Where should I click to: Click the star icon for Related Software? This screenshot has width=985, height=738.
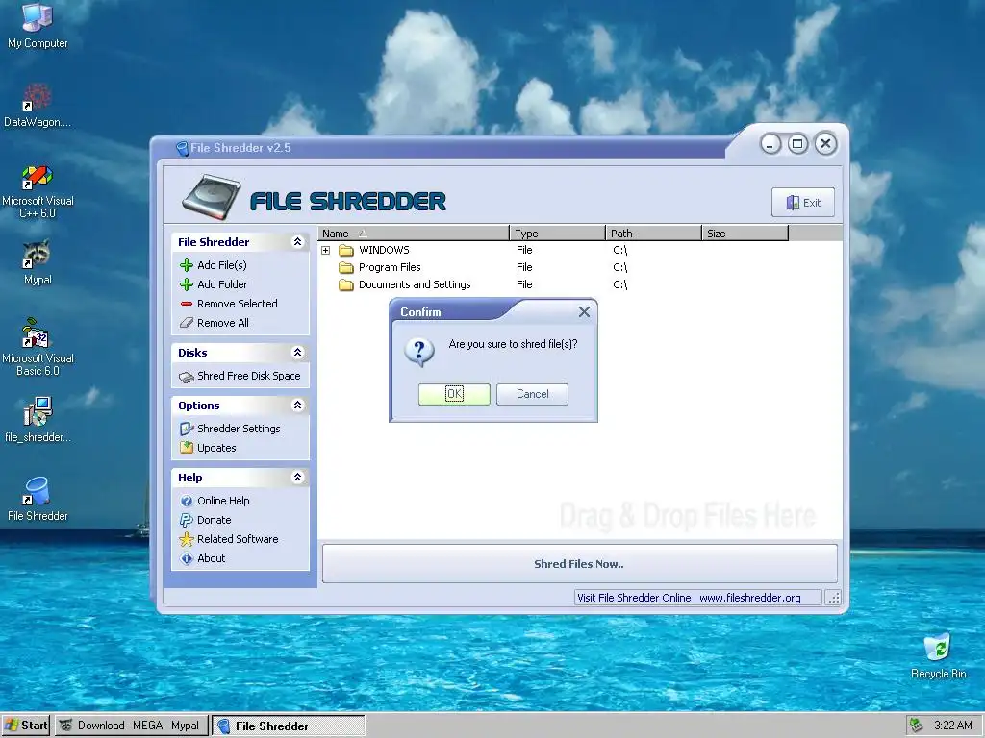(186, 539)
